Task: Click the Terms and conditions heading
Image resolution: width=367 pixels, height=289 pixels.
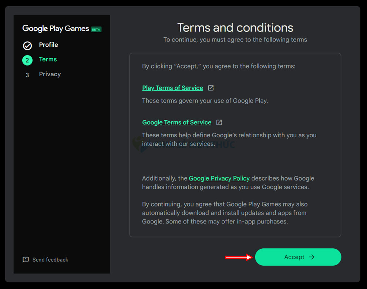Action: click(235, 27)
